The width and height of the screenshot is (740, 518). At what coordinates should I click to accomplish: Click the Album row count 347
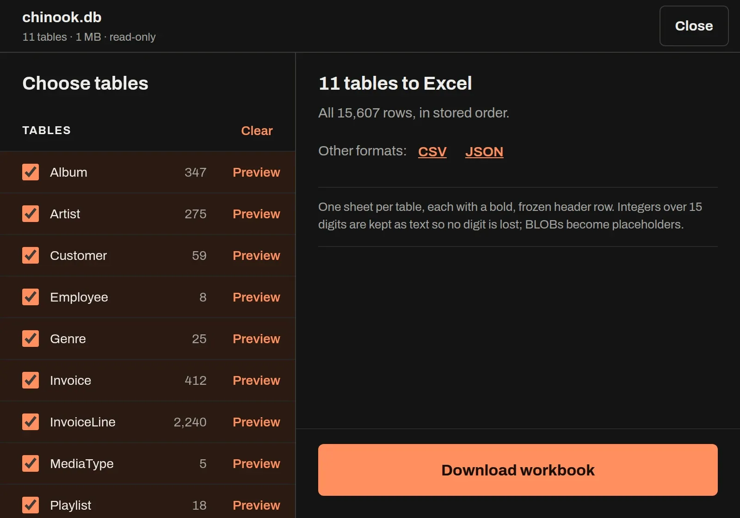196,172
